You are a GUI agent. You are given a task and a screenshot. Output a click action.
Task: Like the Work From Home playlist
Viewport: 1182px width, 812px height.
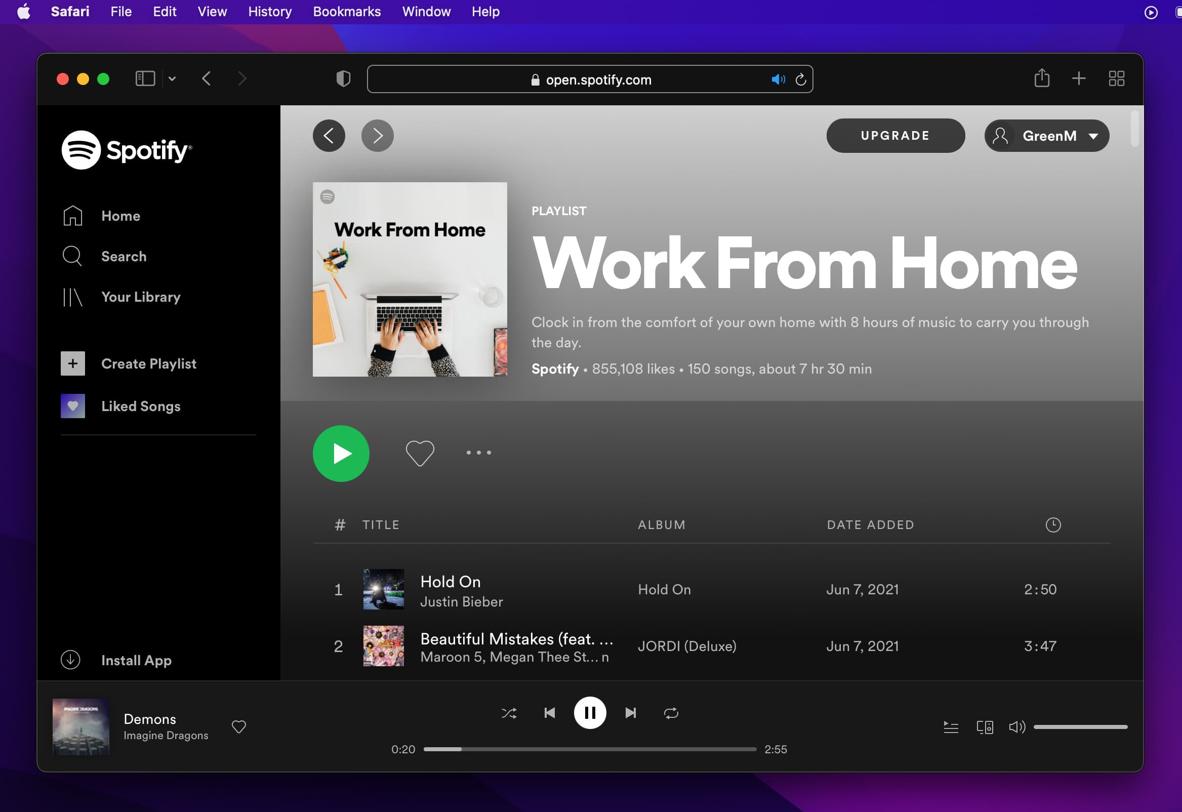pyautogui.click(x=419, y=453)
